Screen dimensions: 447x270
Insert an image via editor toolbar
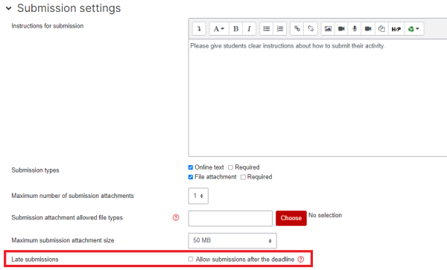(328, 29)
